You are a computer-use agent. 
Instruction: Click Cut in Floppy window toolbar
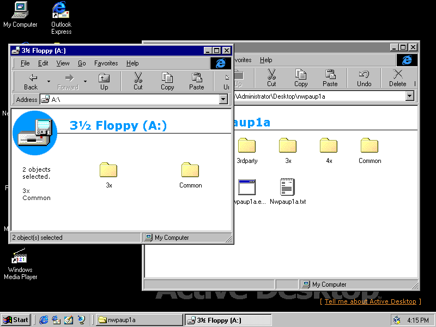[138, 81]
